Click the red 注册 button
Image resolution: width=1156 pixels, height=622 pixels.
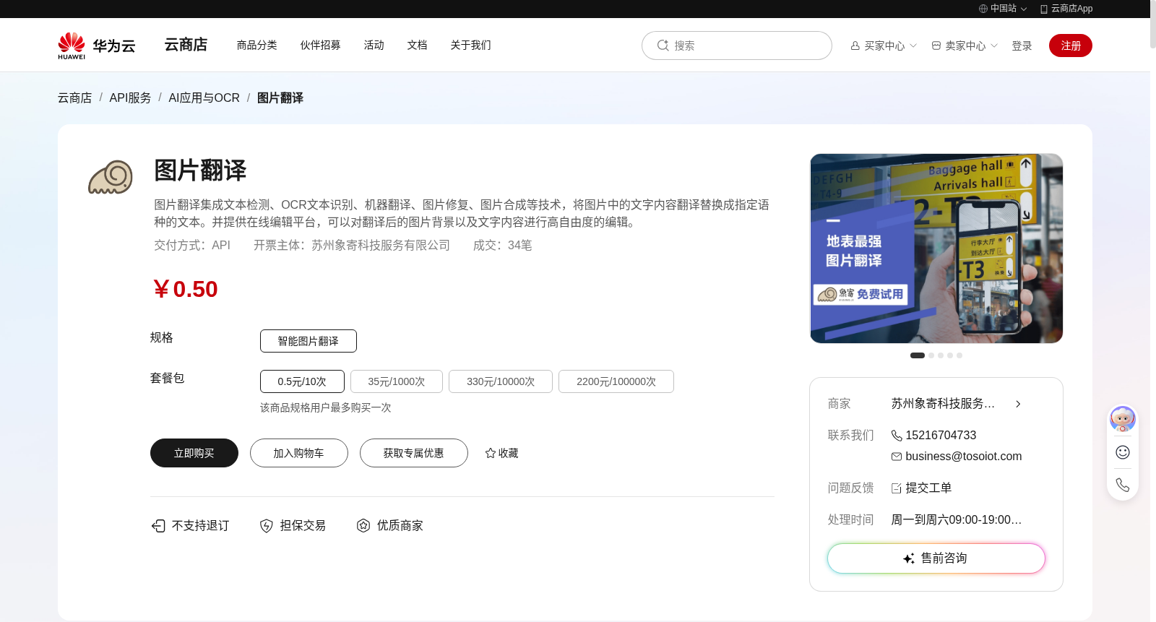point(1071,46)
